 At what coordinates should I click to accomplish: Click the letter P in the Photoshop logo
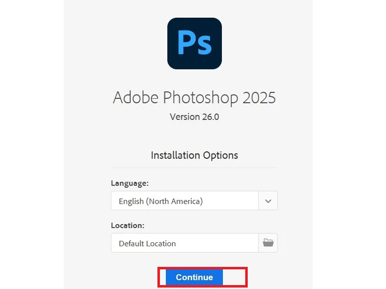click(186, 42)
